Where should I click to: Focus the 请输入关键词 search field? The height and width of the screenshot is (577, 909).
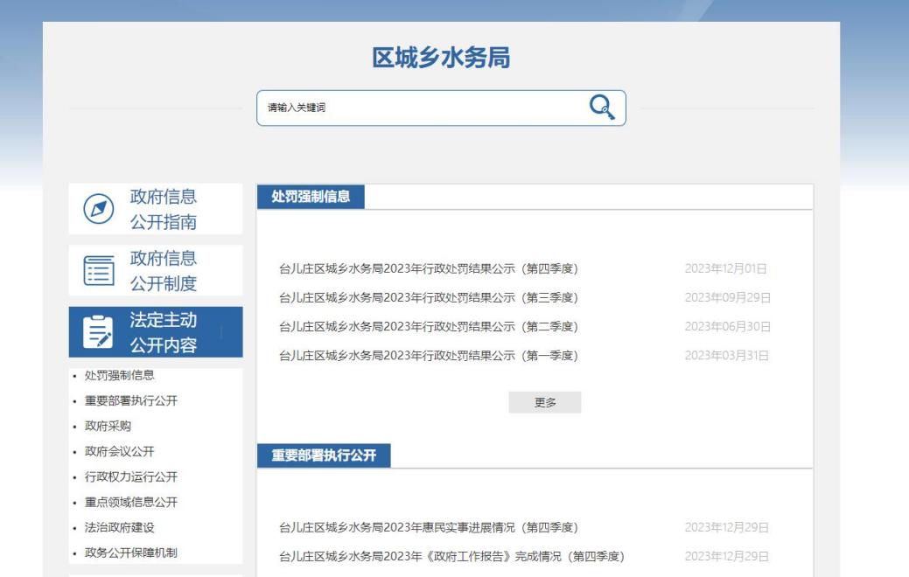(x=441, y=108)
